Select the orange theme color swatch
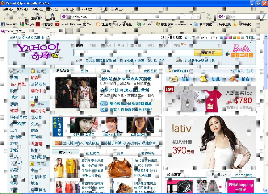The height and width of the screenshot is (194, 268). [x=238, y=37]
